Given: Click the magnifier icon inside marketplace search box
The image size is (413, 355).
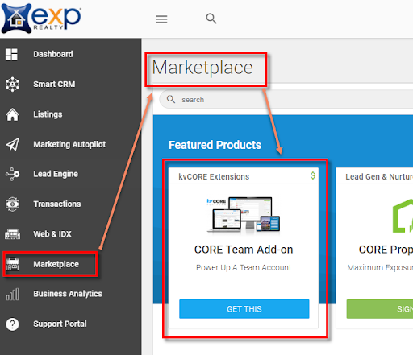Looking at the screenshot, I should click(x=171, y=99).
